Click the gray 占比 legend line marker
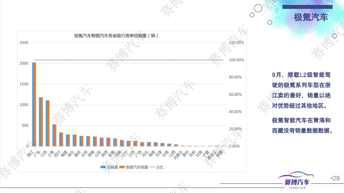Screen dimensions: 344x193 (152, 167)
